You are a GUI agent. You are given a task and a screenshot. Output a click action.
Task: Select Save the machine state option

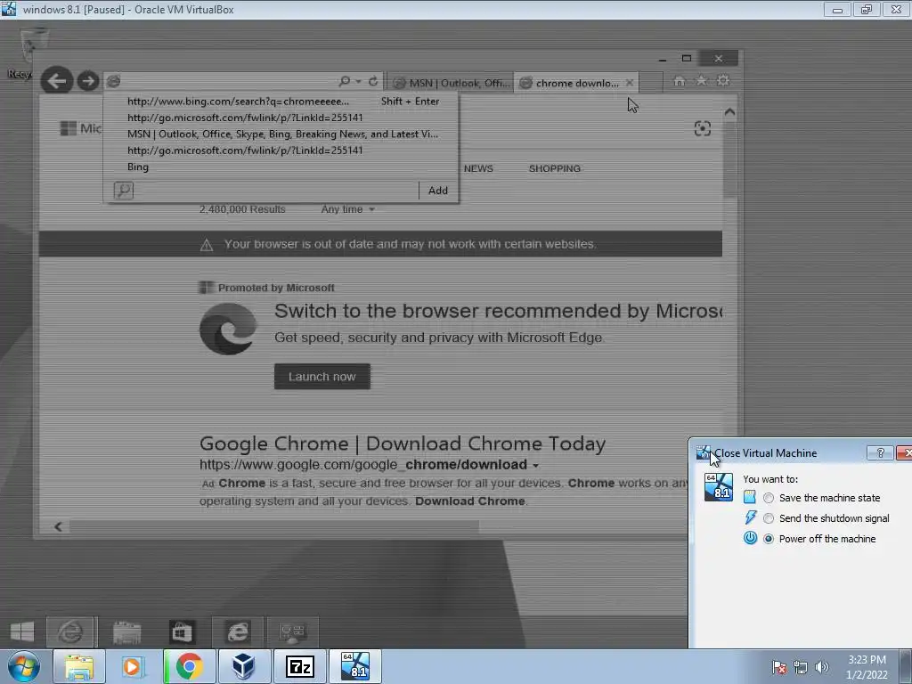click(769, 498)
